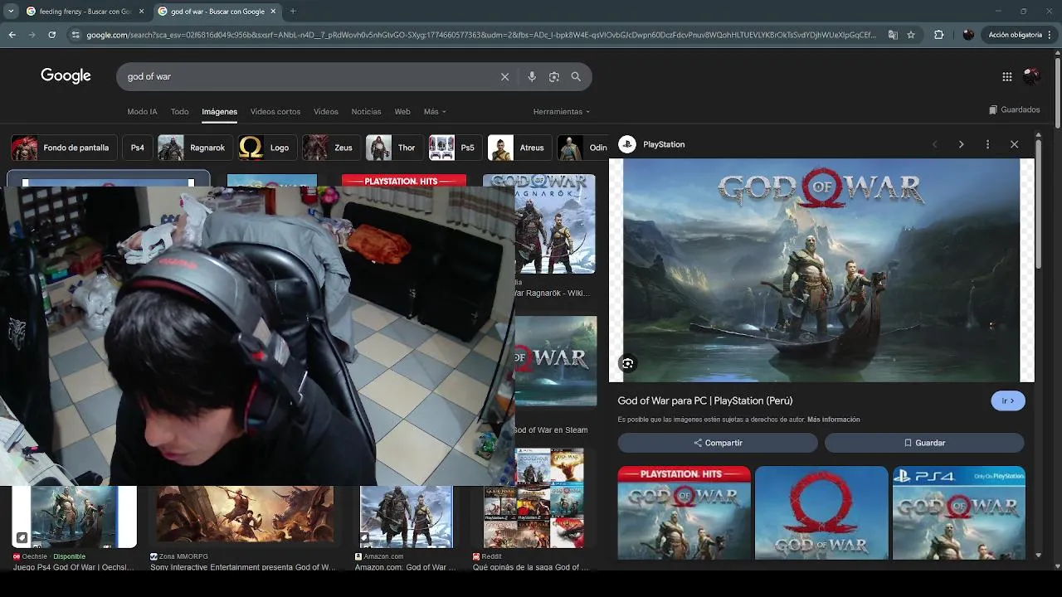Open the Google account avatar
The image size is (1062, 597).
[1032, 76]
